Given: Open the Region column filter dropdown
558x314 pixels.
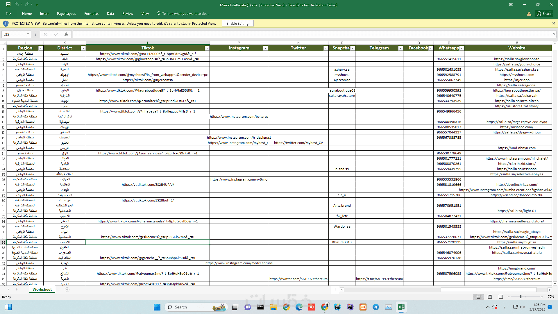Looking at the screenshot, I should [x=41, y=48].
